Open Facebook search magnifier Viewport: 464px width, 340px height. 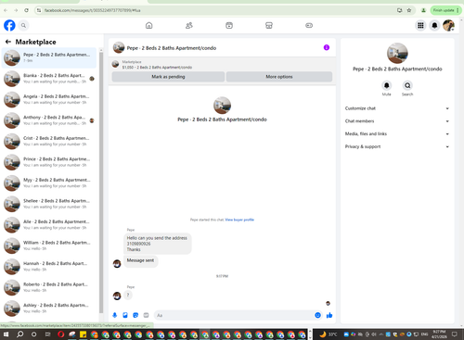click(23, 25)
